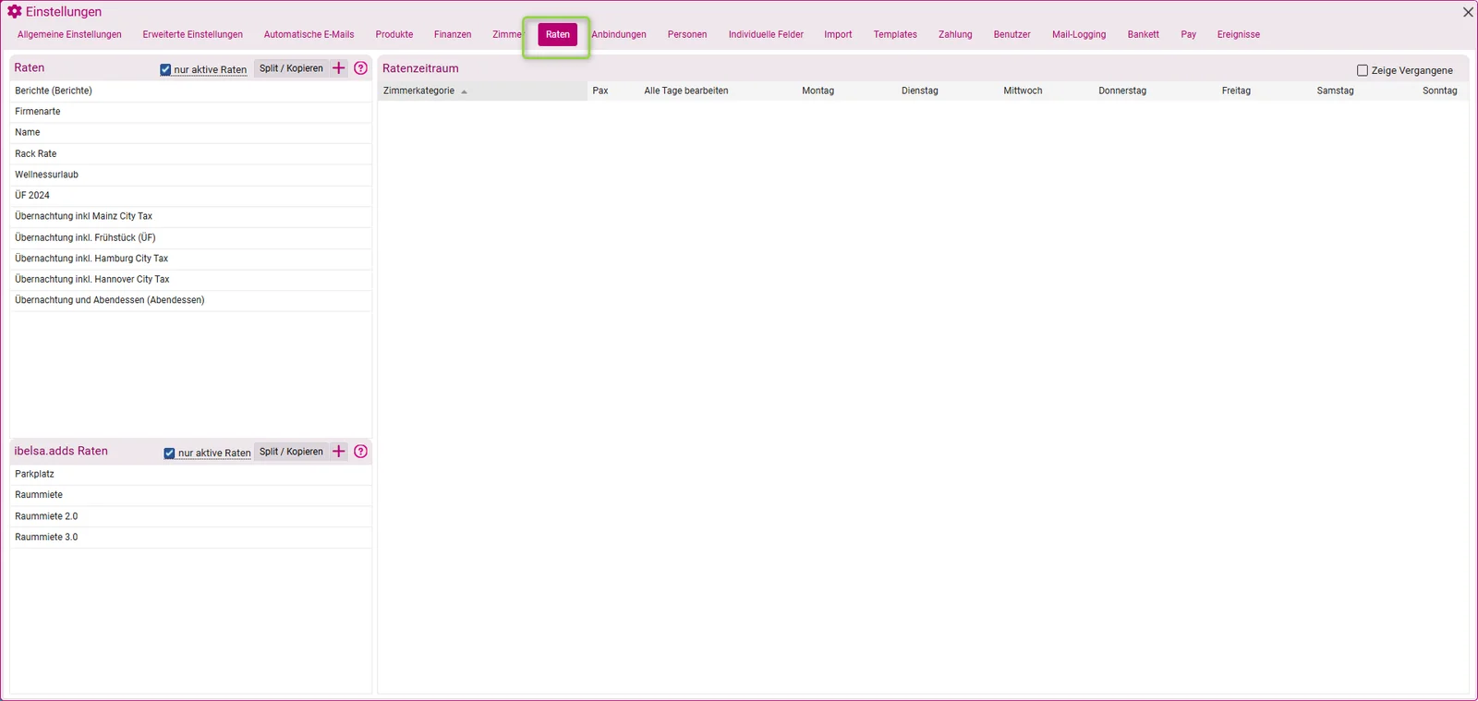
Task: Switch to the Anbindungen tab
Action: pos(619,34)
